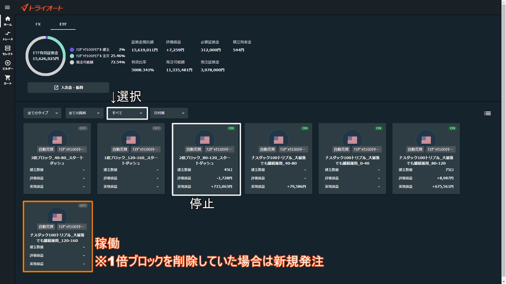
Task: Expand the 全てのタイプ dropdown
Action: click(42, 113)
